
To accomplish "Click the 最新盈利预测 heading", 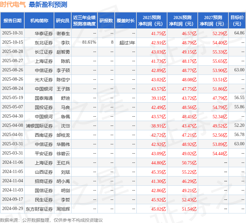I will 48,4.
